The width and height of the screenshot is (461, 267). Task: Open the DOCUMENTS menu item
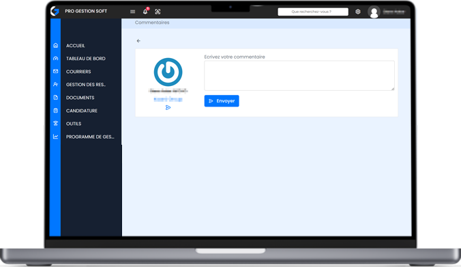coord(80,98)
